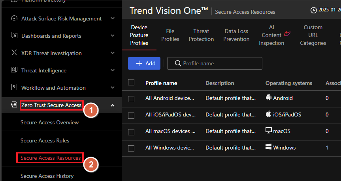Open Secure Access Overview in the sidebar
This screenshot has width=341, height=181.
[x=49, y=122]
